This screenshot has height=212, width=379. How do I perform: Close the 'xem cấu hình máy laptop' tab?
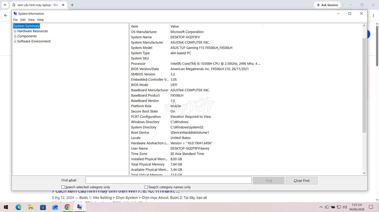click(63, 5)
